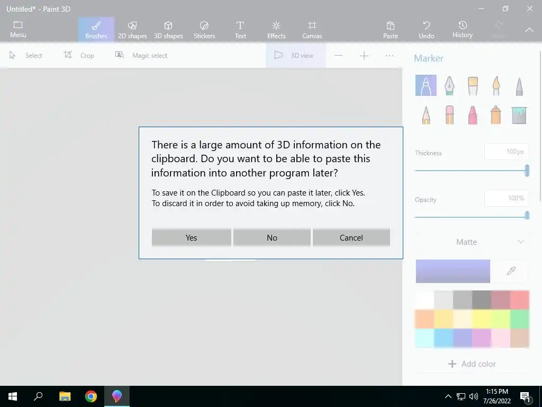Pick the light blue color swatch
The height and width of the screenshot is (407, 542).
444,338
